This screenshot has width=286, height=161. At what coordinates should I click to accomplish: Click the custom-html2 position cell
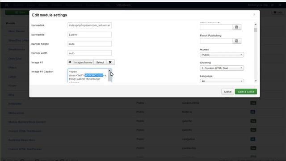[191, 103]
